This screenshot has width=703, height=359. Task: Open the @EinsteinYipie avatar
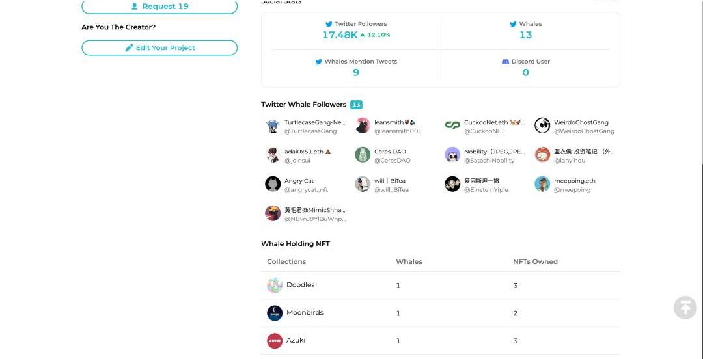[x=452, y=184]
